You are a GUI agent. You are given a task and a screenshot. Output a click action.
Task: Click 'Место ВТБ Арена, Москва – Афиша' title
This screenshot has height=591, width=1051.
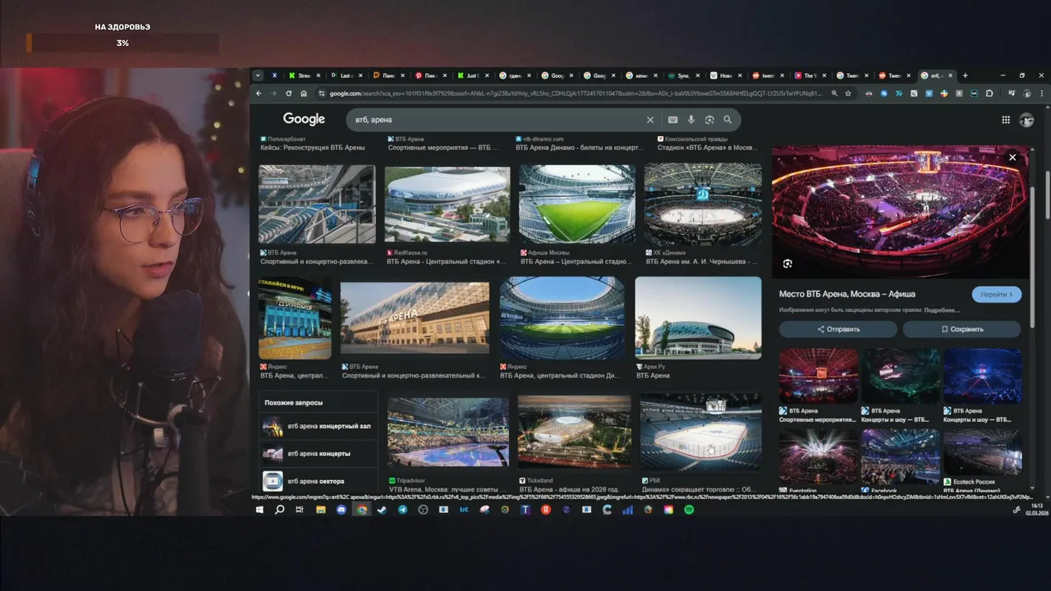[x=847, y=294]
